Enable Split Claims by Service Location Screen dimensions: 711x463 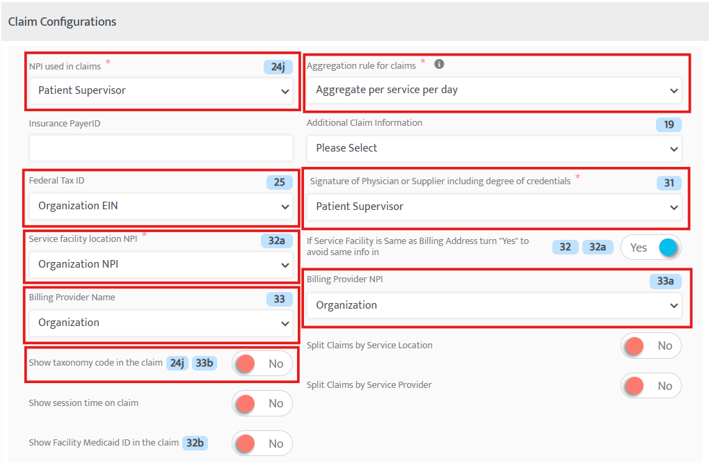click(x=651, y=346)
